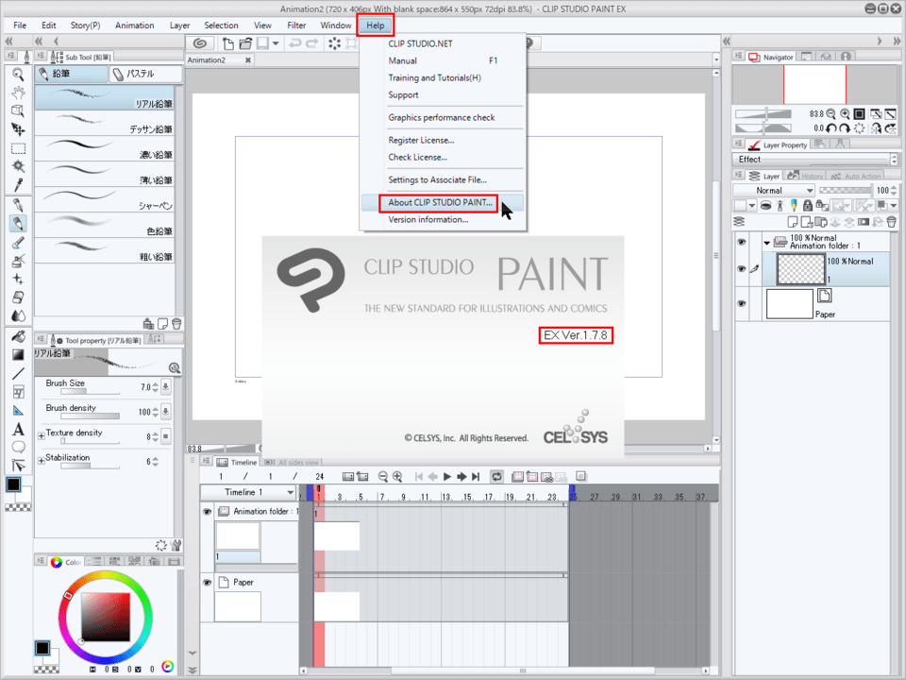
Task: Collapse the Animation folder in Layer panel
Action: [x=766, y=243]
